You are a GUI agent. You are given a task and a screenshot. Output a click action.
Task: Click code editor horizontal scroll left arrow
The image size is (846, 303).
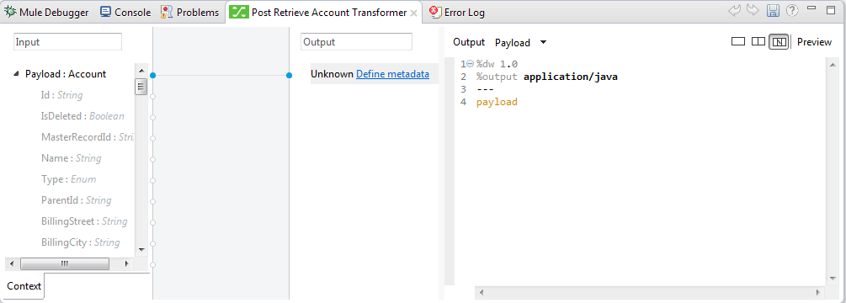click(482, 293)
